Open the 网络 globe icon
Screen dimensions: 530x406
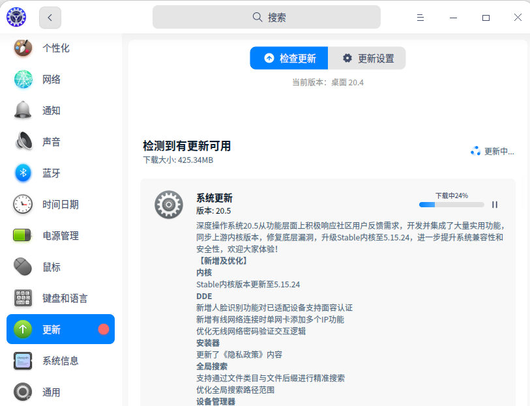(23, 79)
